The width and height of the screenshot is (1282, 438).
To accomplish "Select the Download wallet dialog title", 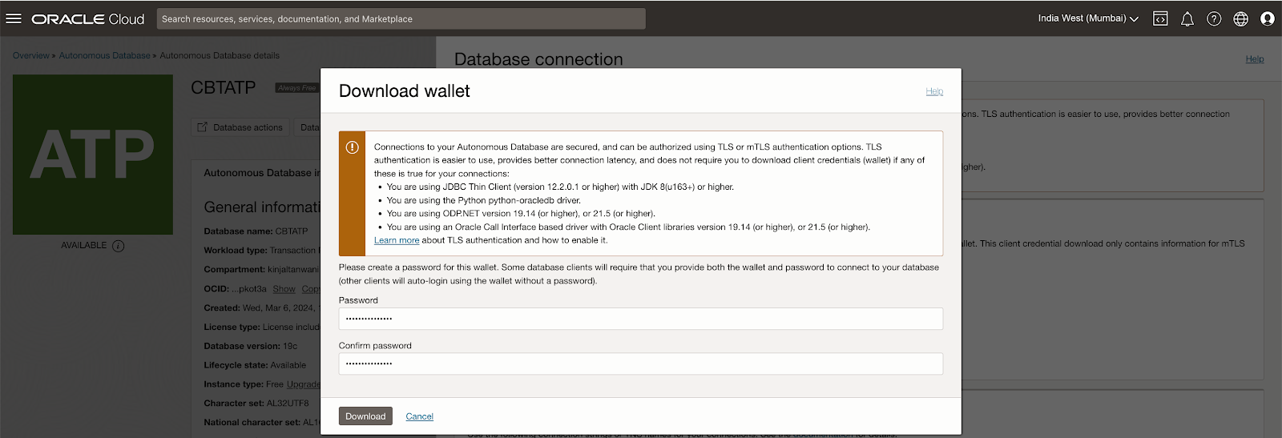I will click(x=404, y=91).
